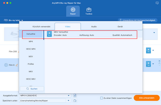
Task: Remove Film 0 with the X icon
Action: (159, 61)
